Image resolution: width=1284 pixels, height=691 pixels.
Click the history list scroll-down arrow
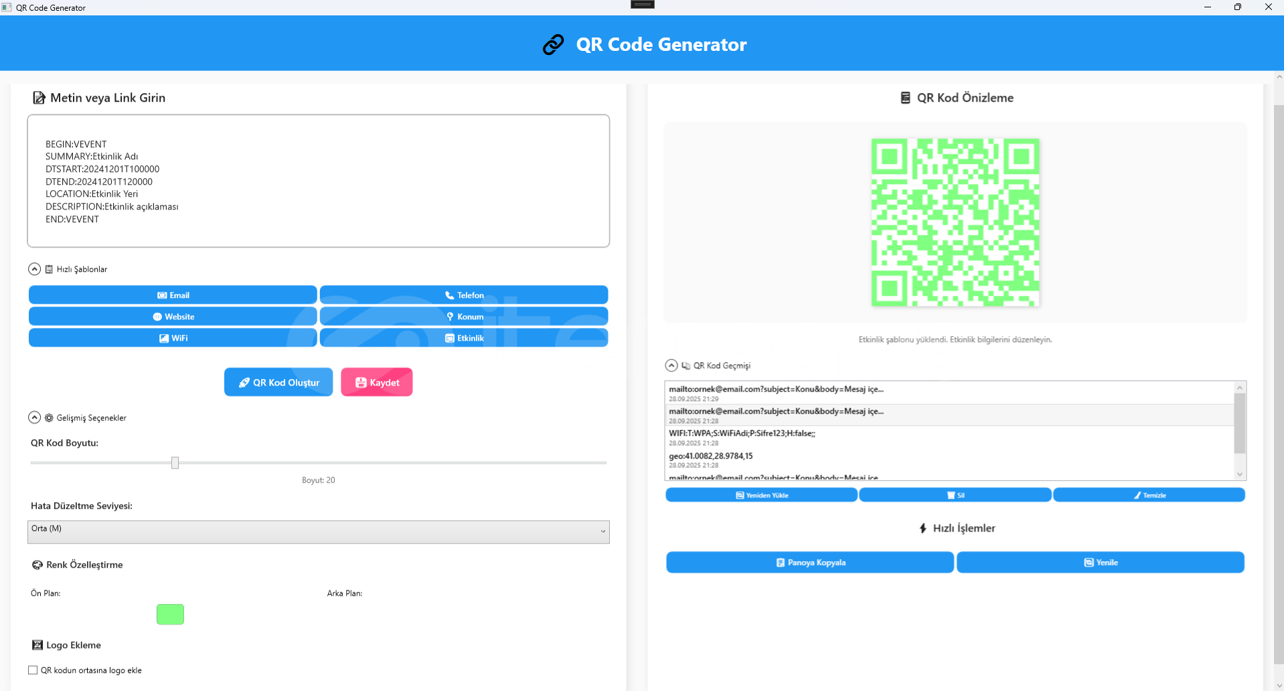pos(1240,474)
